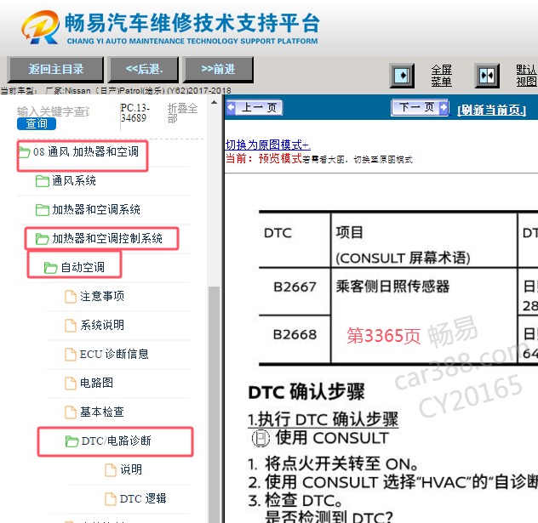
Task: Click the ECU 诊断信息 page icon
Action: tap(71, 354)
